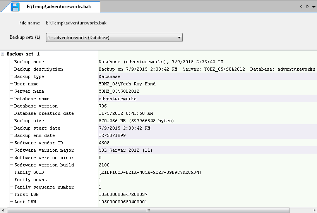
Task: Click the tab scroll right arrow
Action: (307, 7)
